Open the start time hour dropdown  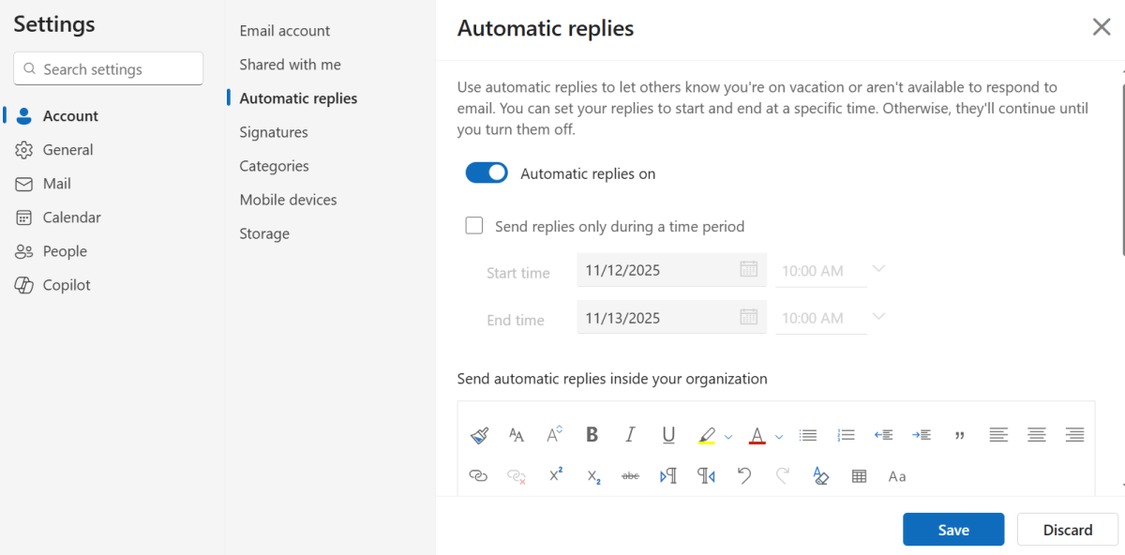click(x=878, y=269)
